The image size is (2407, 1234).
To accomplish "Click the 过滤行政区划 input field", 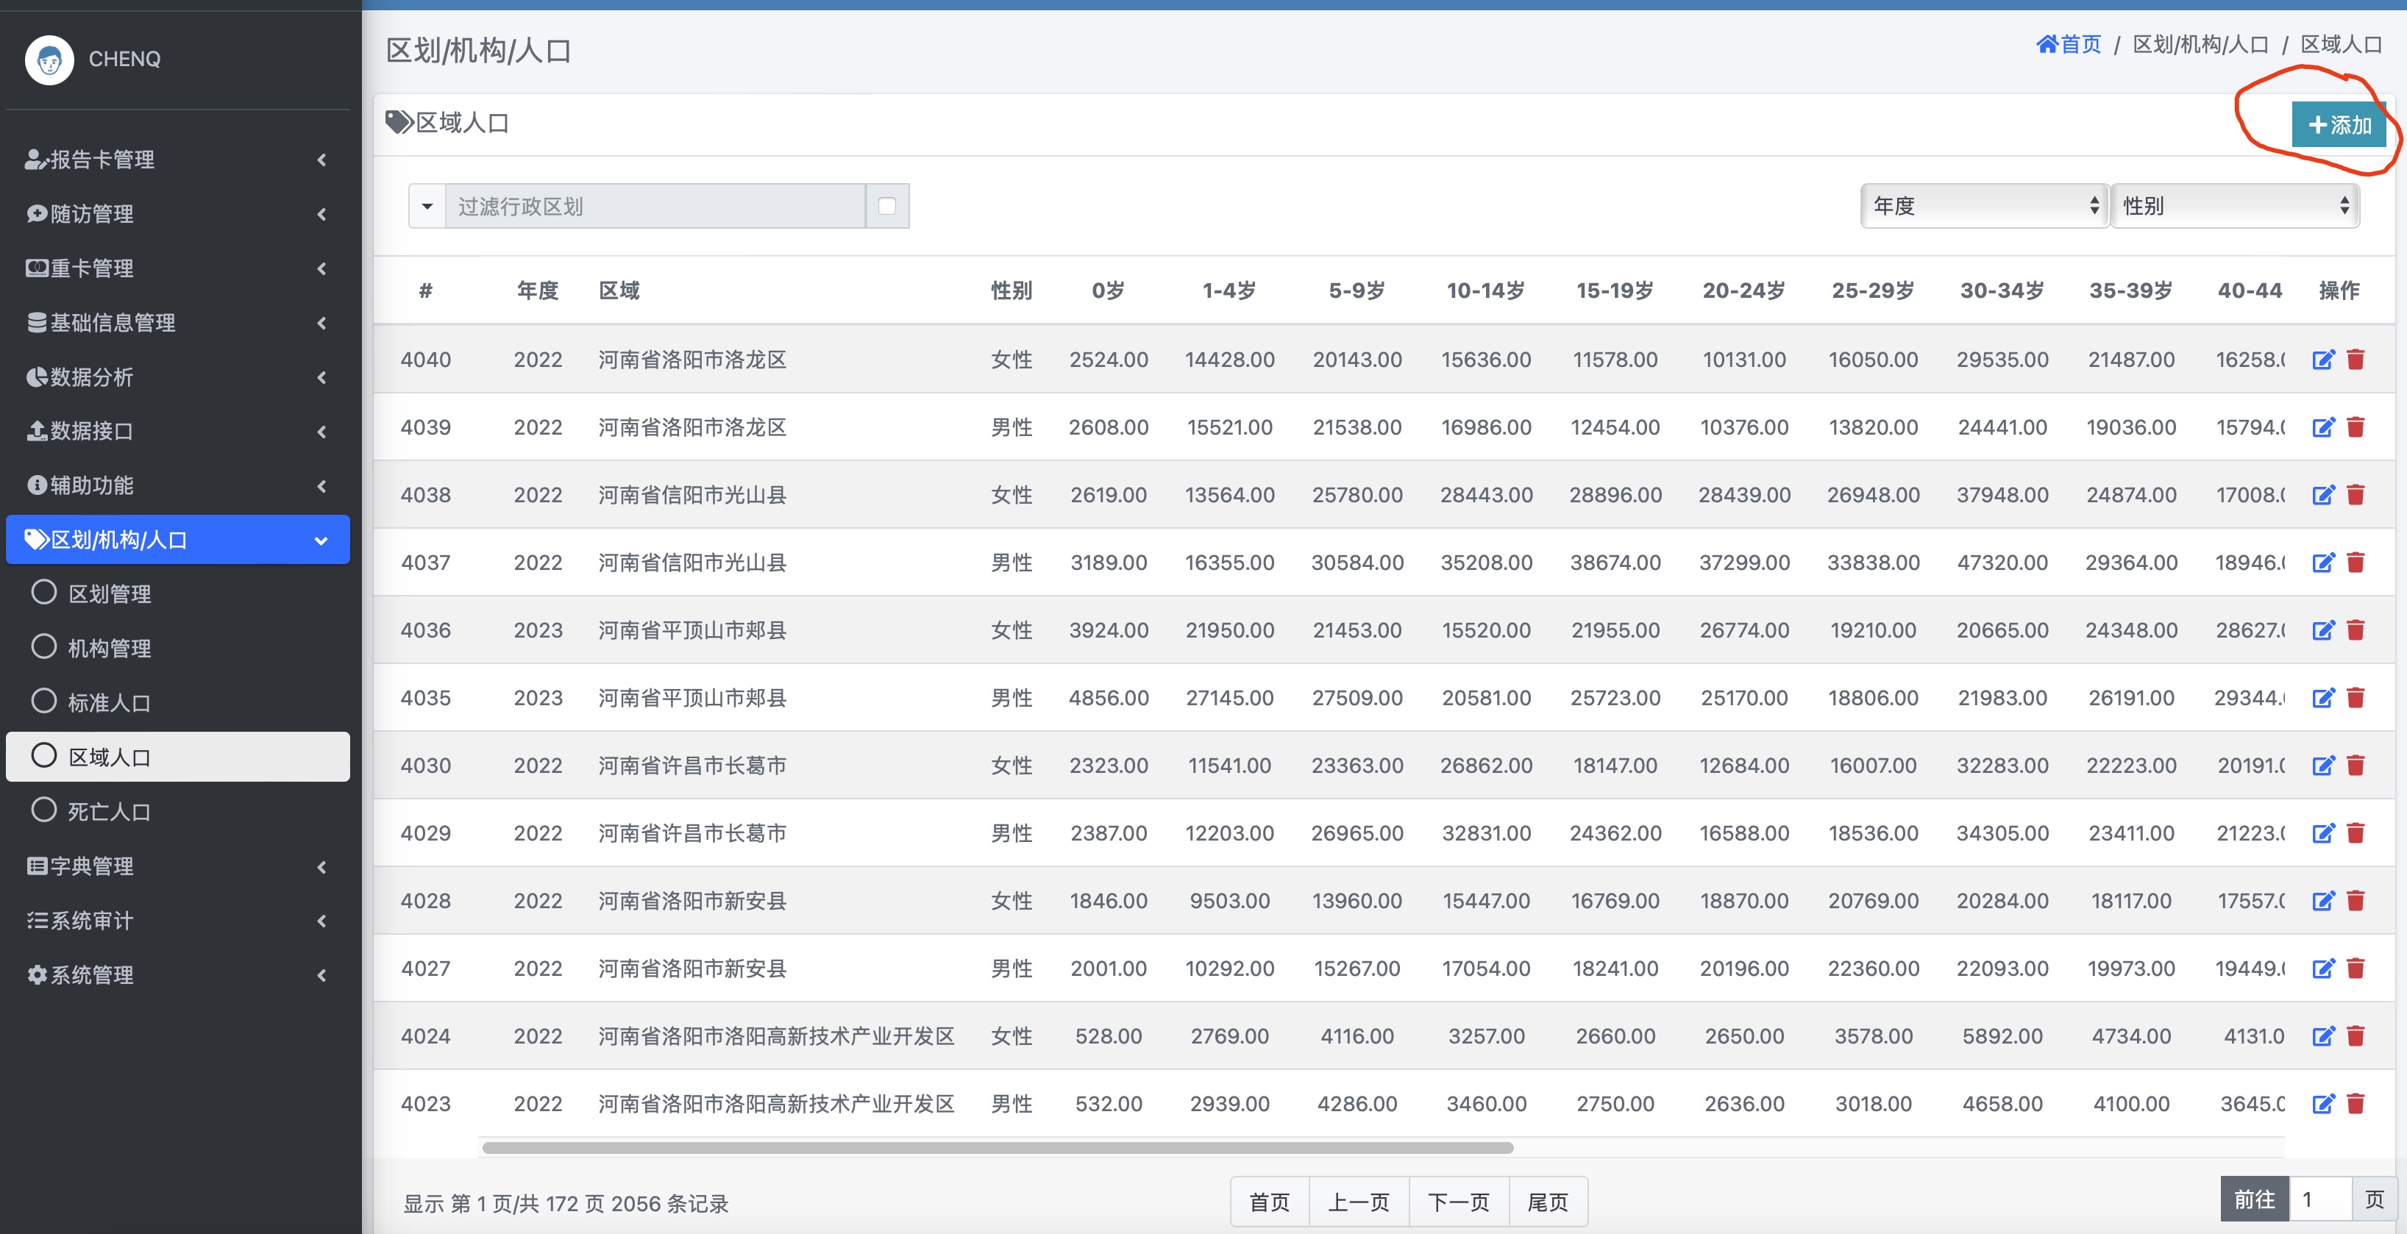I will coord(654,207).
